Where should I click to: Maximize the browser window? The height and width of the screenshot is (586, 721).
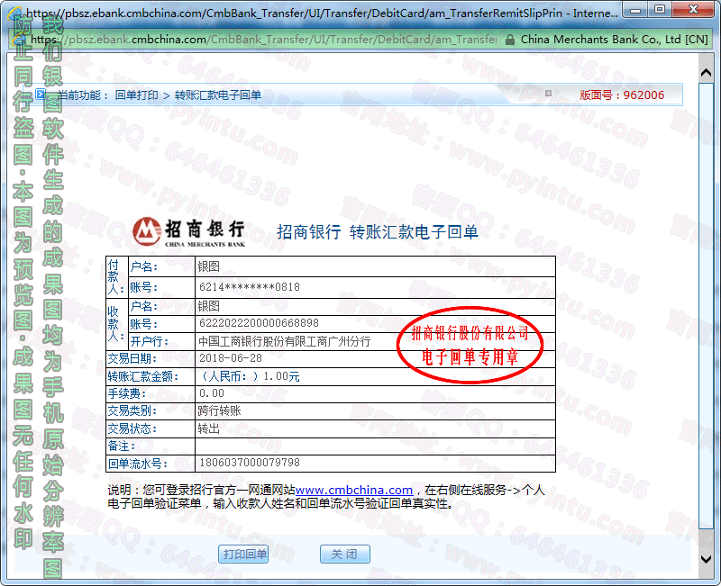point(660,10)
